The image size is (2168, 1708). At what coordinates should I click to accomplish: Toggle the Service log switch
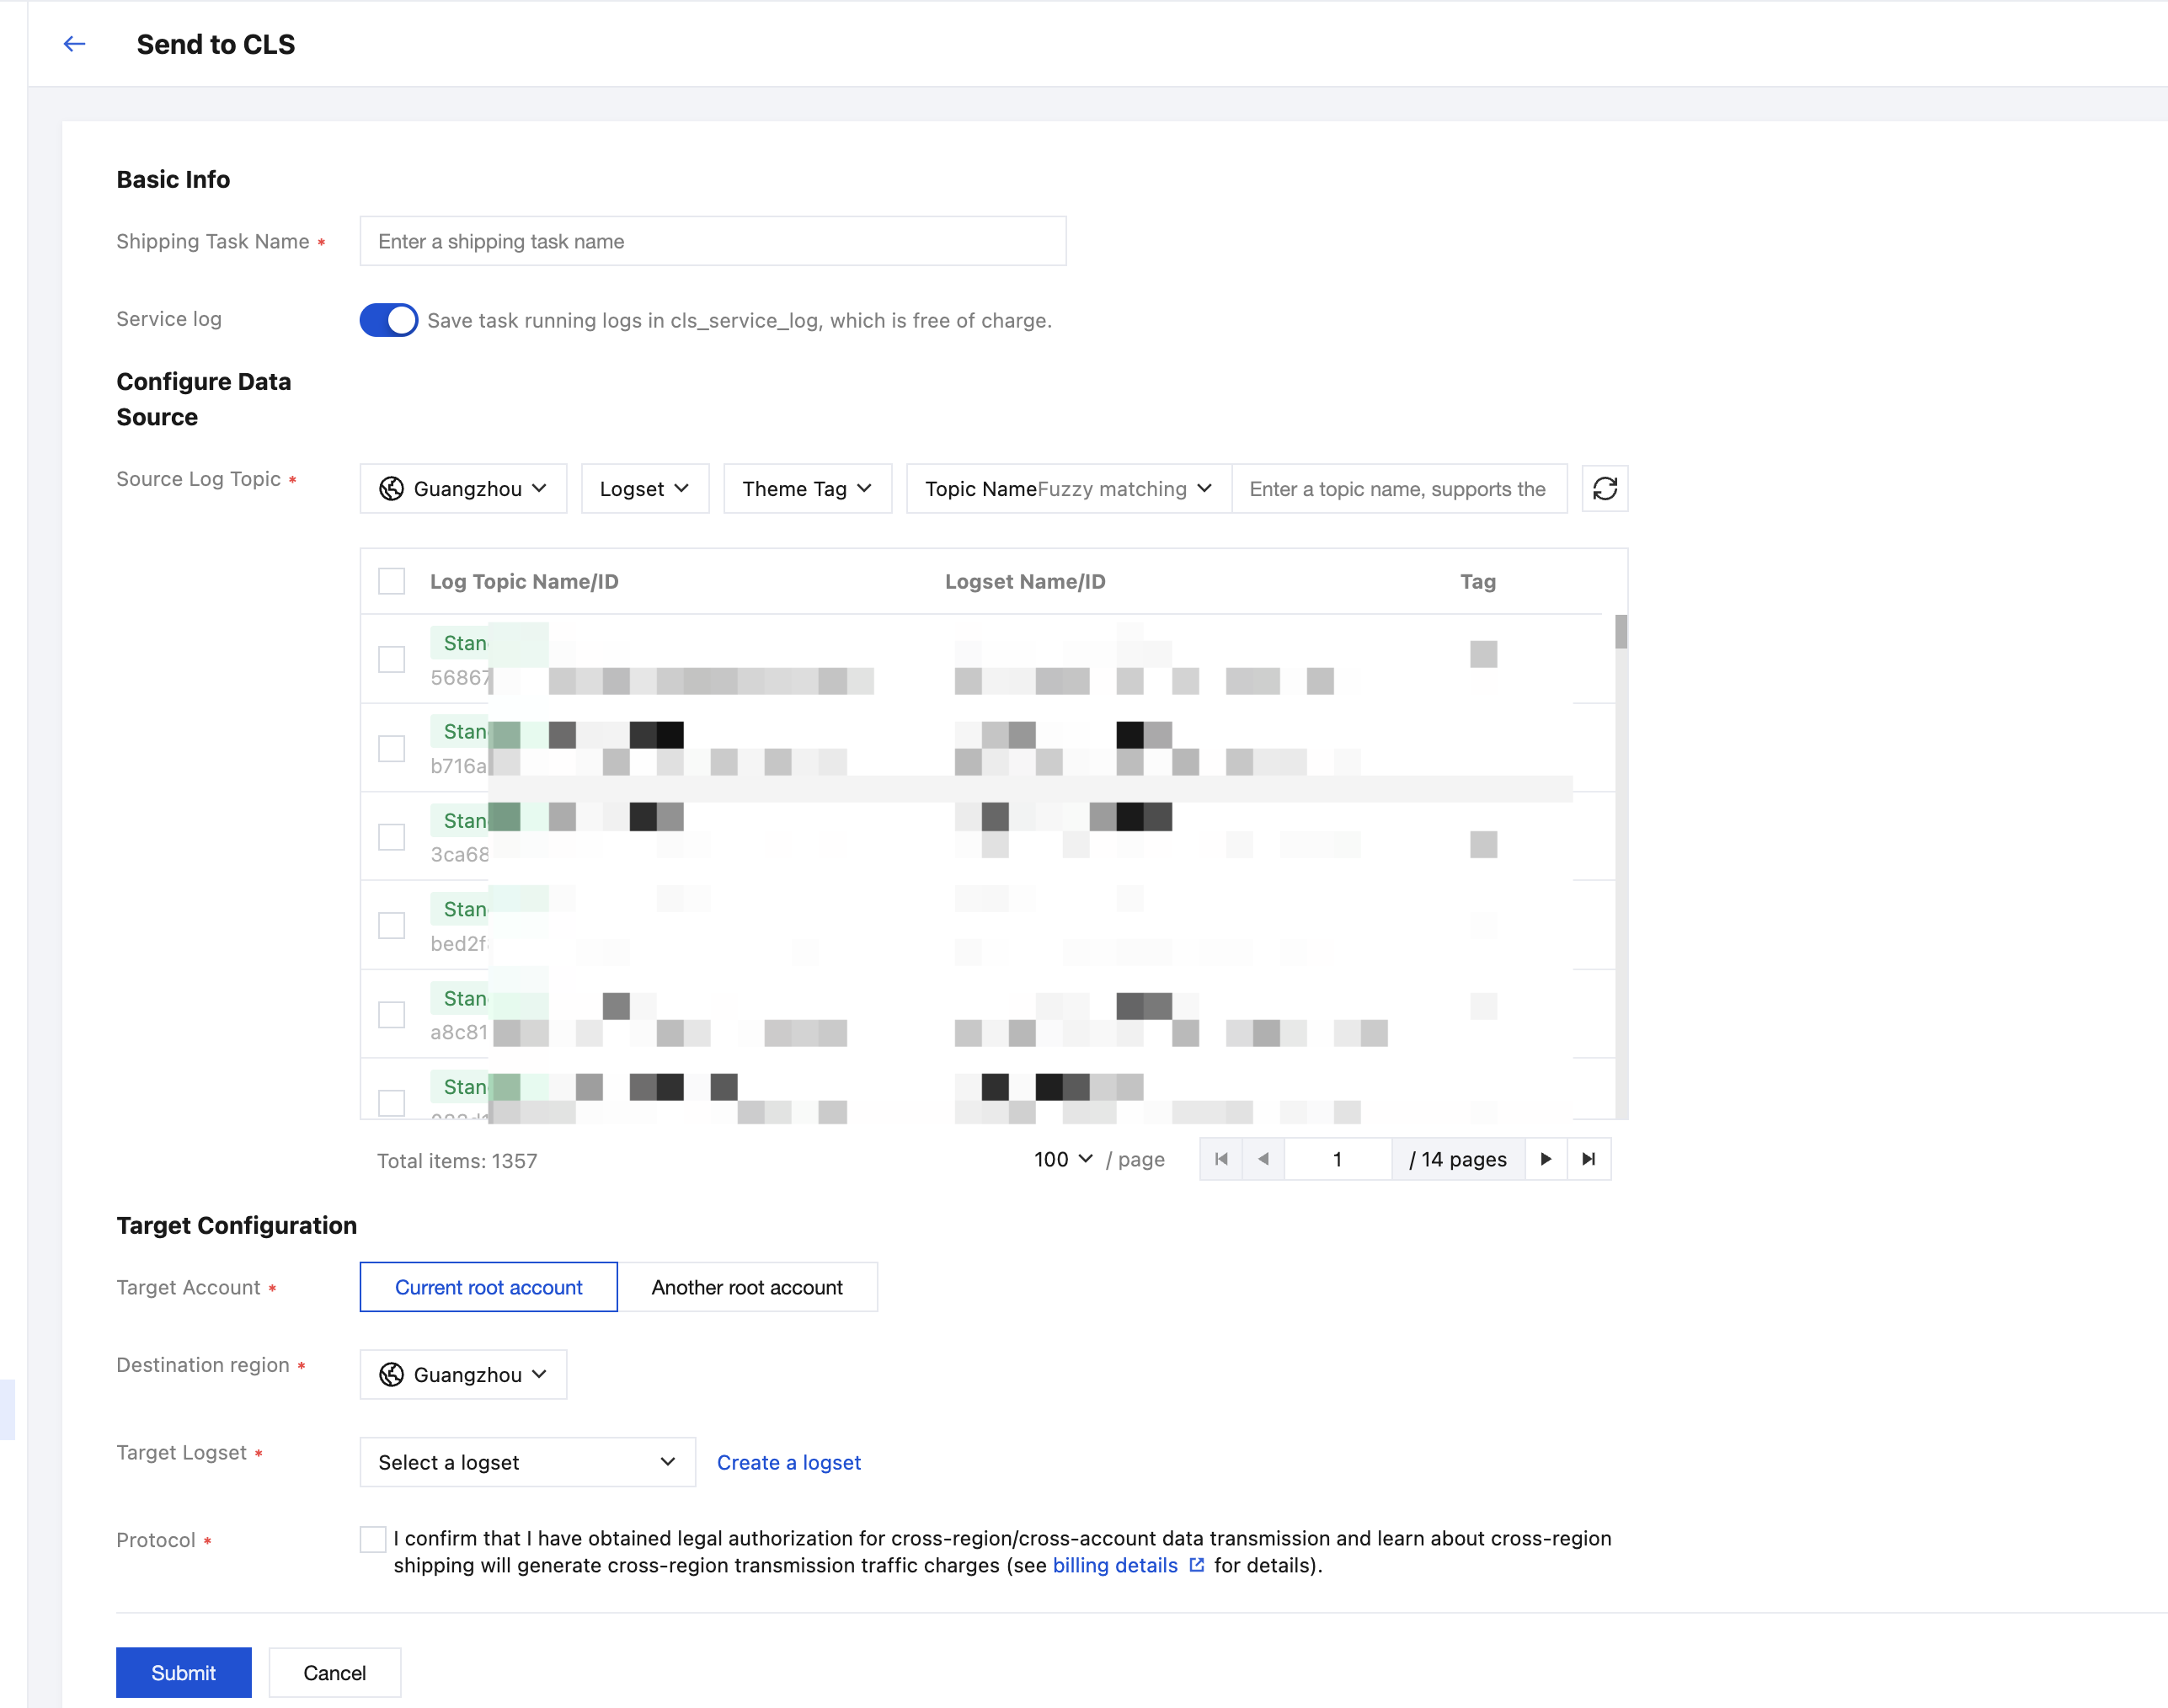pyautogui.click(x=388, y=320)
